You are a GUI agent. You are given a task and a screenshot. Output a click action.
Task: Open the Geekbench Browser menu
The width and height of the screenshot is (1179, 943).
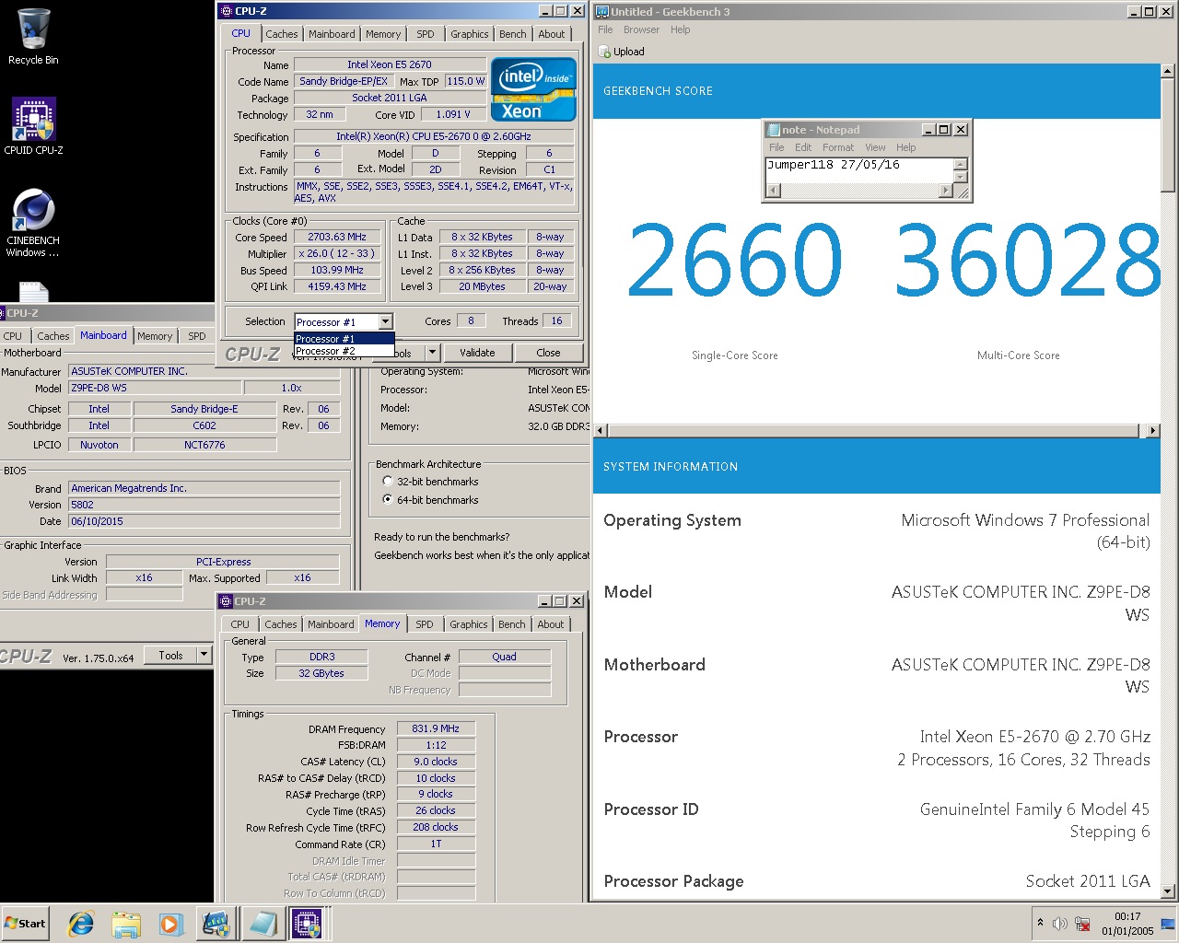tap(641, 29)
